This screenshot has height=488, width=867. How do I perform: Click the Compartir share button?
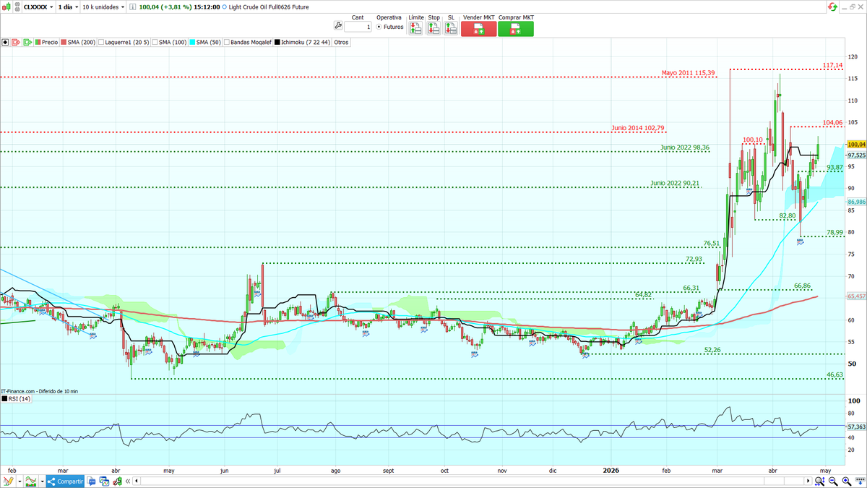65,481
